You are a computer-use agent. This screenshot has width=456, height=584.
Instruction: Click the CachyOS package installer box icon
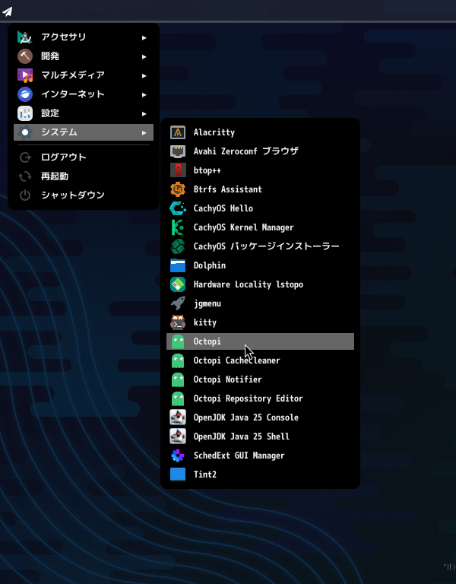tap(178, 246)
